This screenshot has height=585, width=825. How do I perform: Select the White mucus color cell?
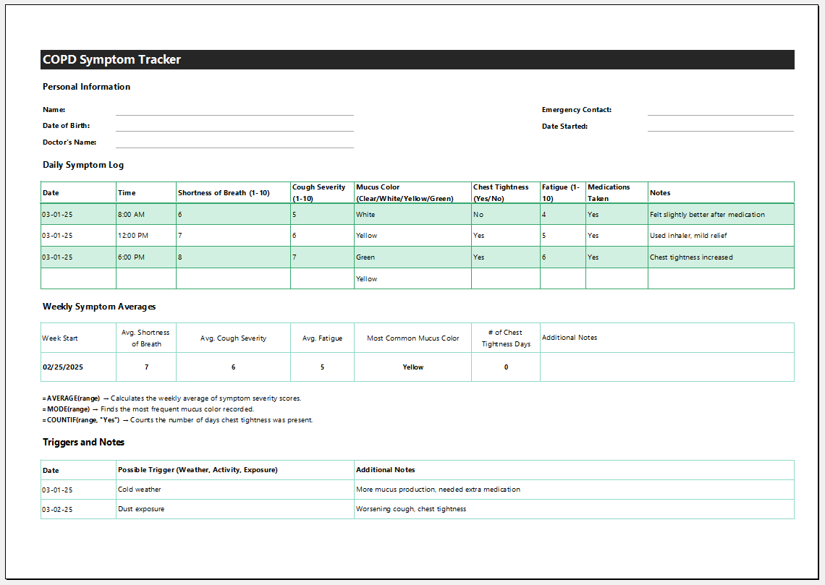[x=412, y=215]
